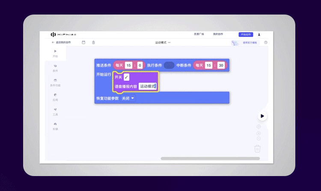Viewport: 321px width, 191px height.
Task: Select the 开始 category in sidebar
Action: tap(55, 53)
